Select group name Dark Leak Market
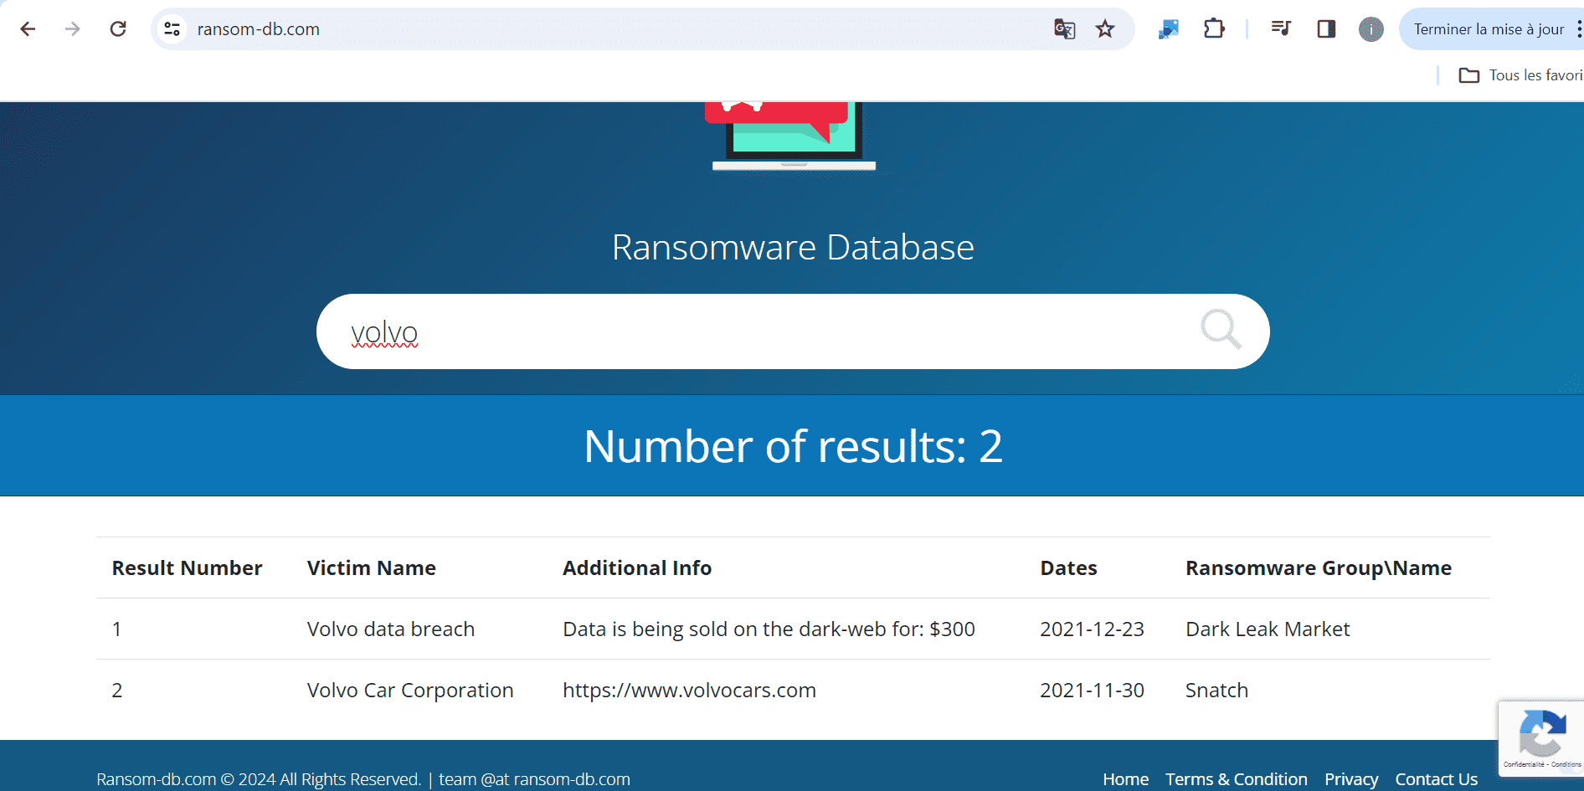 pos(1268,629)
